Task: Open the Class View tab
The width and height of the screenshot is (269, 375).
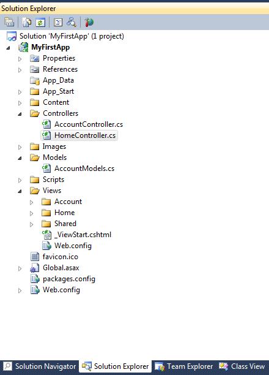Action: [242, 366]
